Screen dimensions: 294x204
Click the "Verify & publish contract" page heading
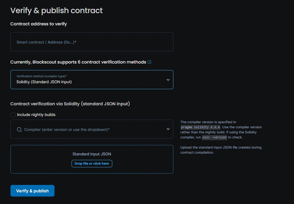(x=57, y=10)
